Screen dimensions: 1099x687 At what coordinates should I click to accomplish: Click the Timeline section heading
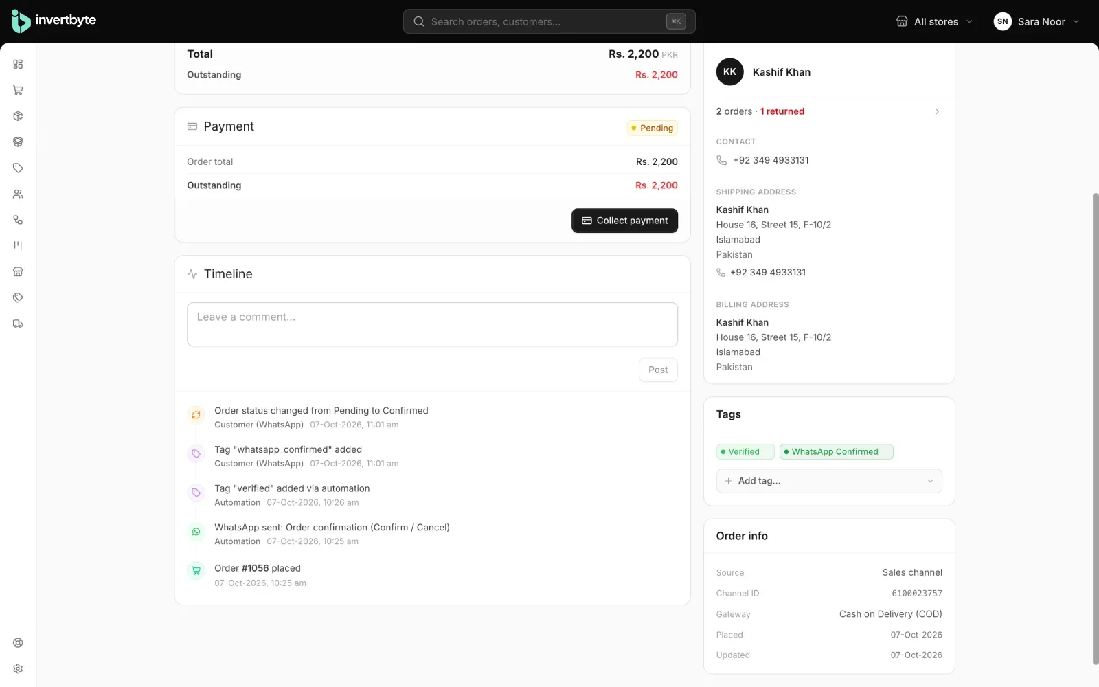tap(228, 274)
